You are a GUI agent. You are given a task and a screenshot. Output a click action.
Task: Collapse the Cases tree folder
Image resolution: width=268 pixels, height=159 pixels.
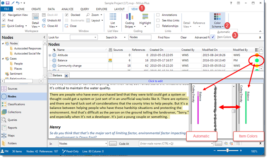3,58
